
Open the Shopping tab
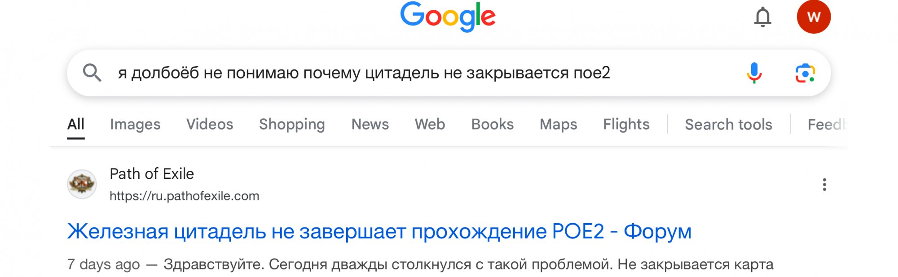[x=292, y=124]
